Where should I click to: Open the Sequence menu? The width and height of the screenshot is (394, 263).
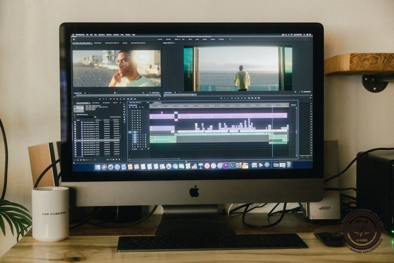[101, 35]
